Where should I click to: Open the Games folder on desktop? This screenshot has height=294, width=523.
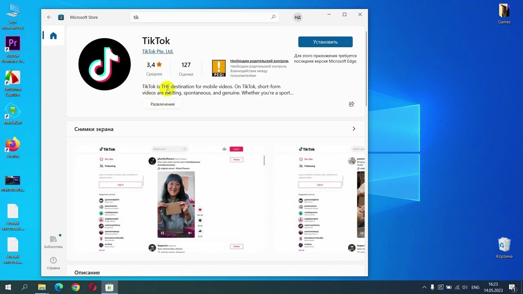pyautogui.click(x=504, y=14)
